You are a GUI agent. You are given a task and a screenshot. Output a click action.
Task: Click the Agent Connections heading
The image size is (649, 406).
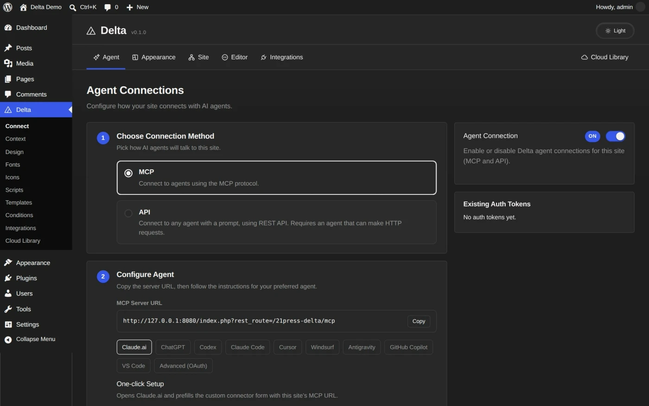click(135, 90)
